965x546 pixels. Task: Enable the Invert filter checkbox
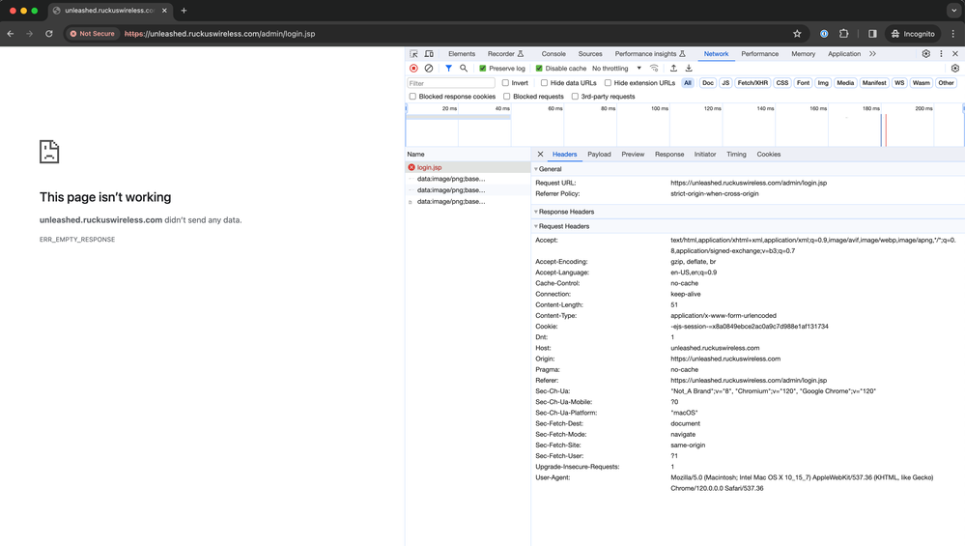[505, 83]
